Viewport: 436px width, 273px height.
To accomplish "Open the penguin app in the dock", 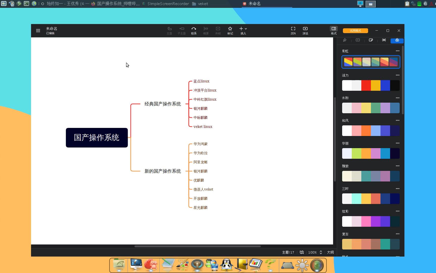I will point(226,265).
